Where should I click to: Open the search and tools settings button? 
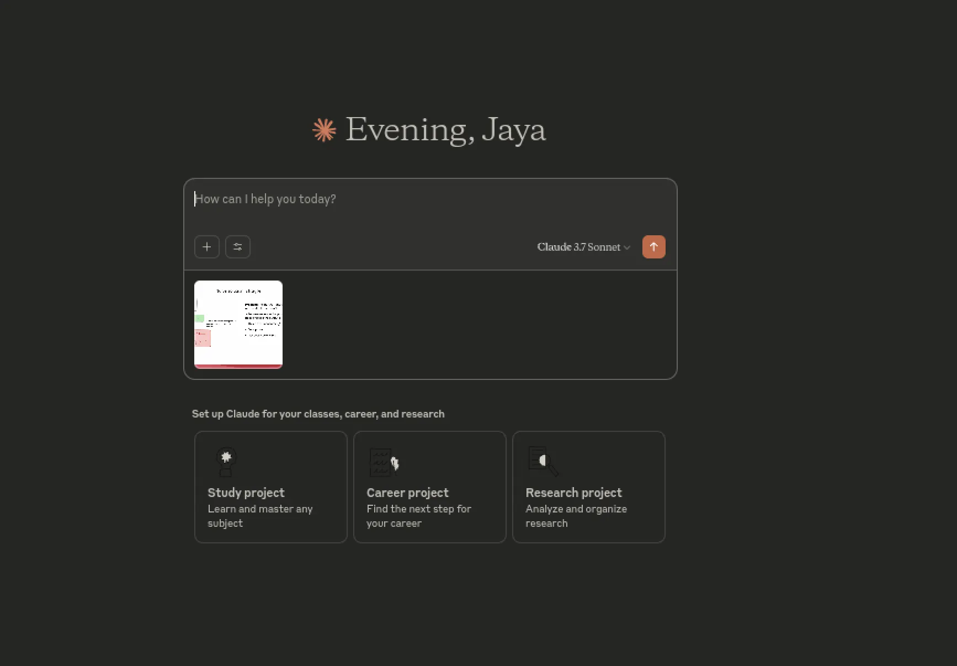tap(238, 247)
